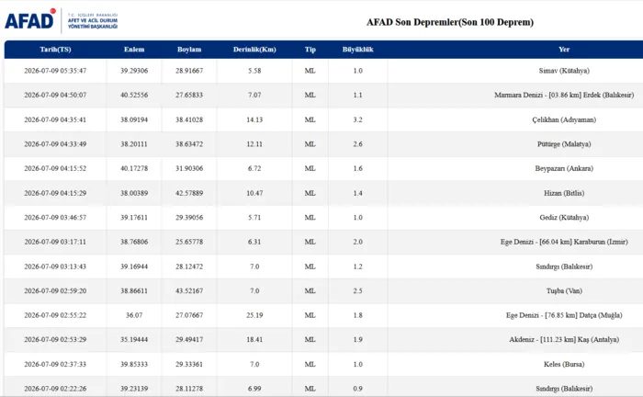Select the location Simav (Kütahya)
The height and width of the screenshot is (397, 643).
coord(564,71)
